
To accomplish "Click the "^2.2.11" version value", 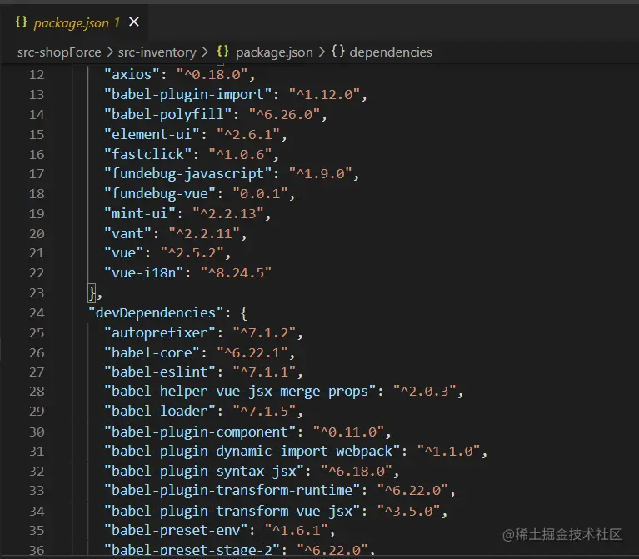I will coord(204,233).
